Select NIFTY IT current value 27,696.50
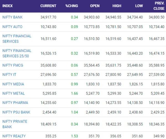This screenshot has width=166, height=139. tap(48, 75)
